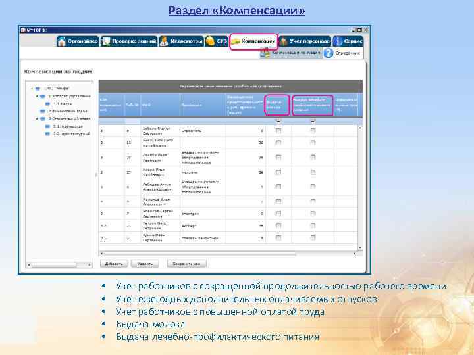Viewport: 474px width, 355px height.
Task: Click the Сохранить как button
Action: 186,264
